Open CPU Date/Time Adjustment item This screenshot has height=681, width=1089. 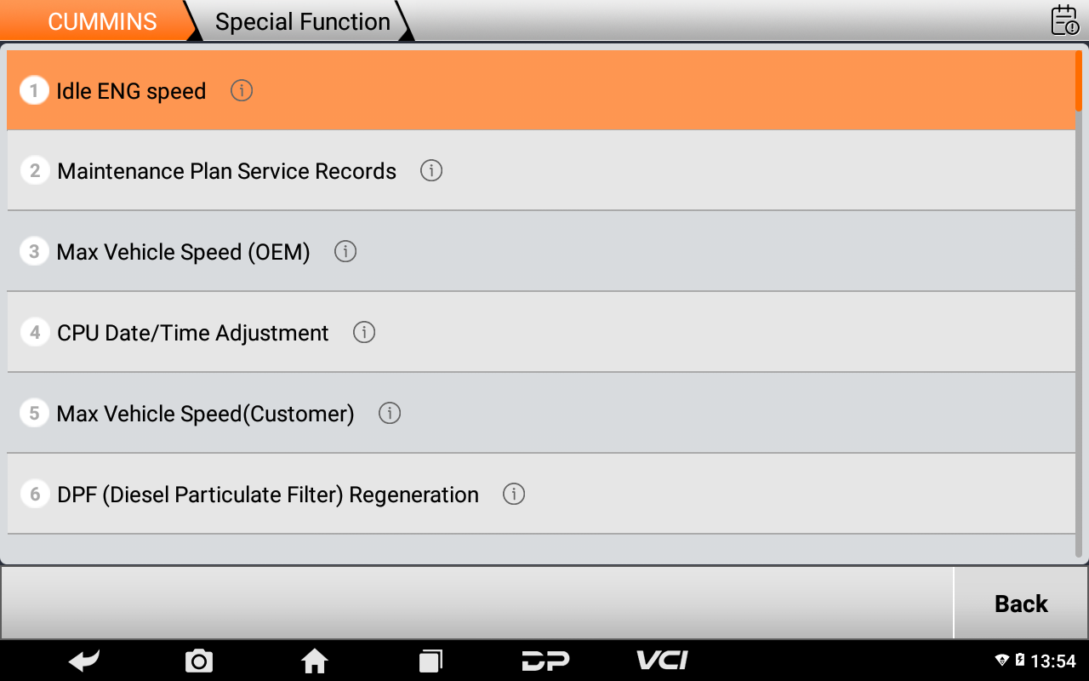(x=192, y=333)
